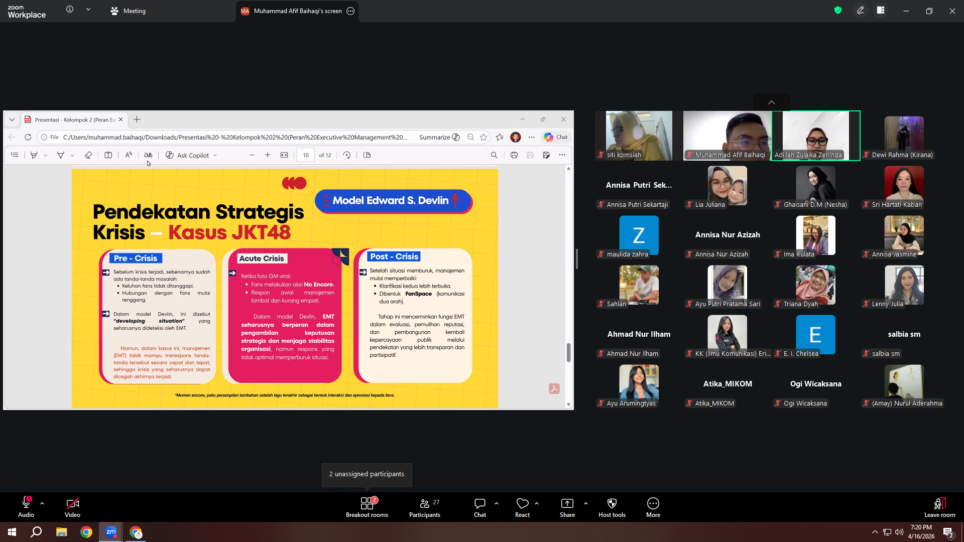Open Host tools

pyautogui.click(x=612, y=507)
